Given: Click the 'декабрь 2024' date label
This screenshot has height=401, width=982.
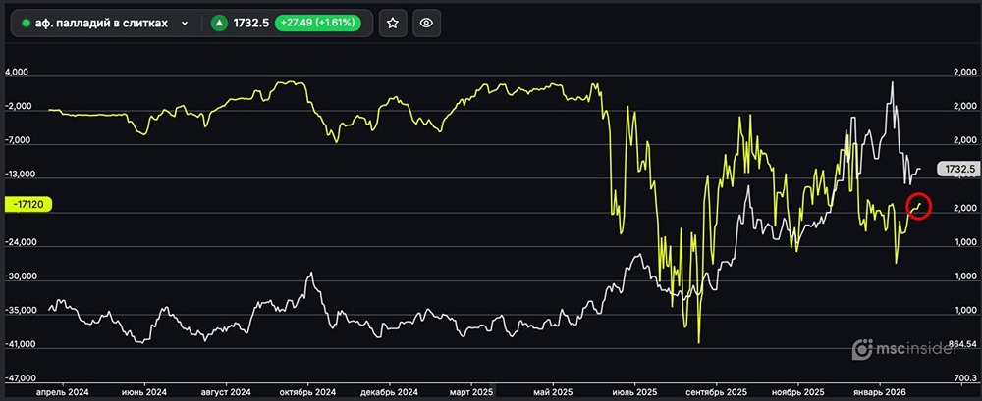Looking at the screenshot, I should point(391,390).
